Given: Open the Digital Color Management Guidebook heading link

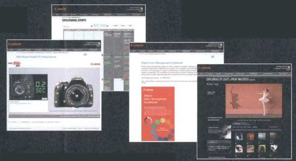Looking at the screenshot, I should [162, 63].
